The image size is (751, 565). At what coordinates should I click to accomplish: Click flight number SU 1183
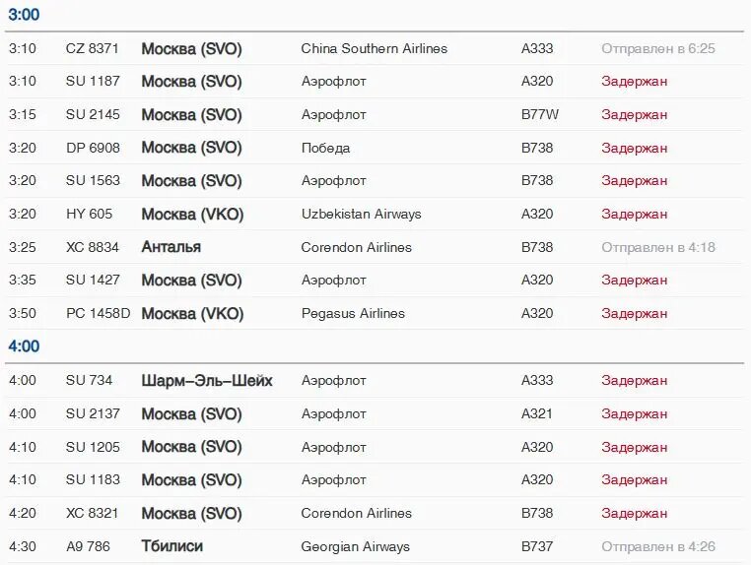click(x=93, y=480)
